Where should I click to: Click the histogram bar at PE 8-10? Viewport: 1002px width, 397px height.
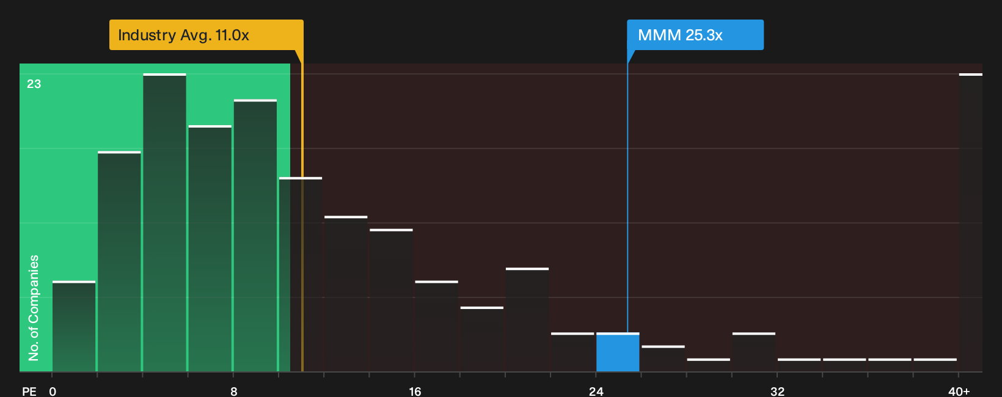coord(255,235)
